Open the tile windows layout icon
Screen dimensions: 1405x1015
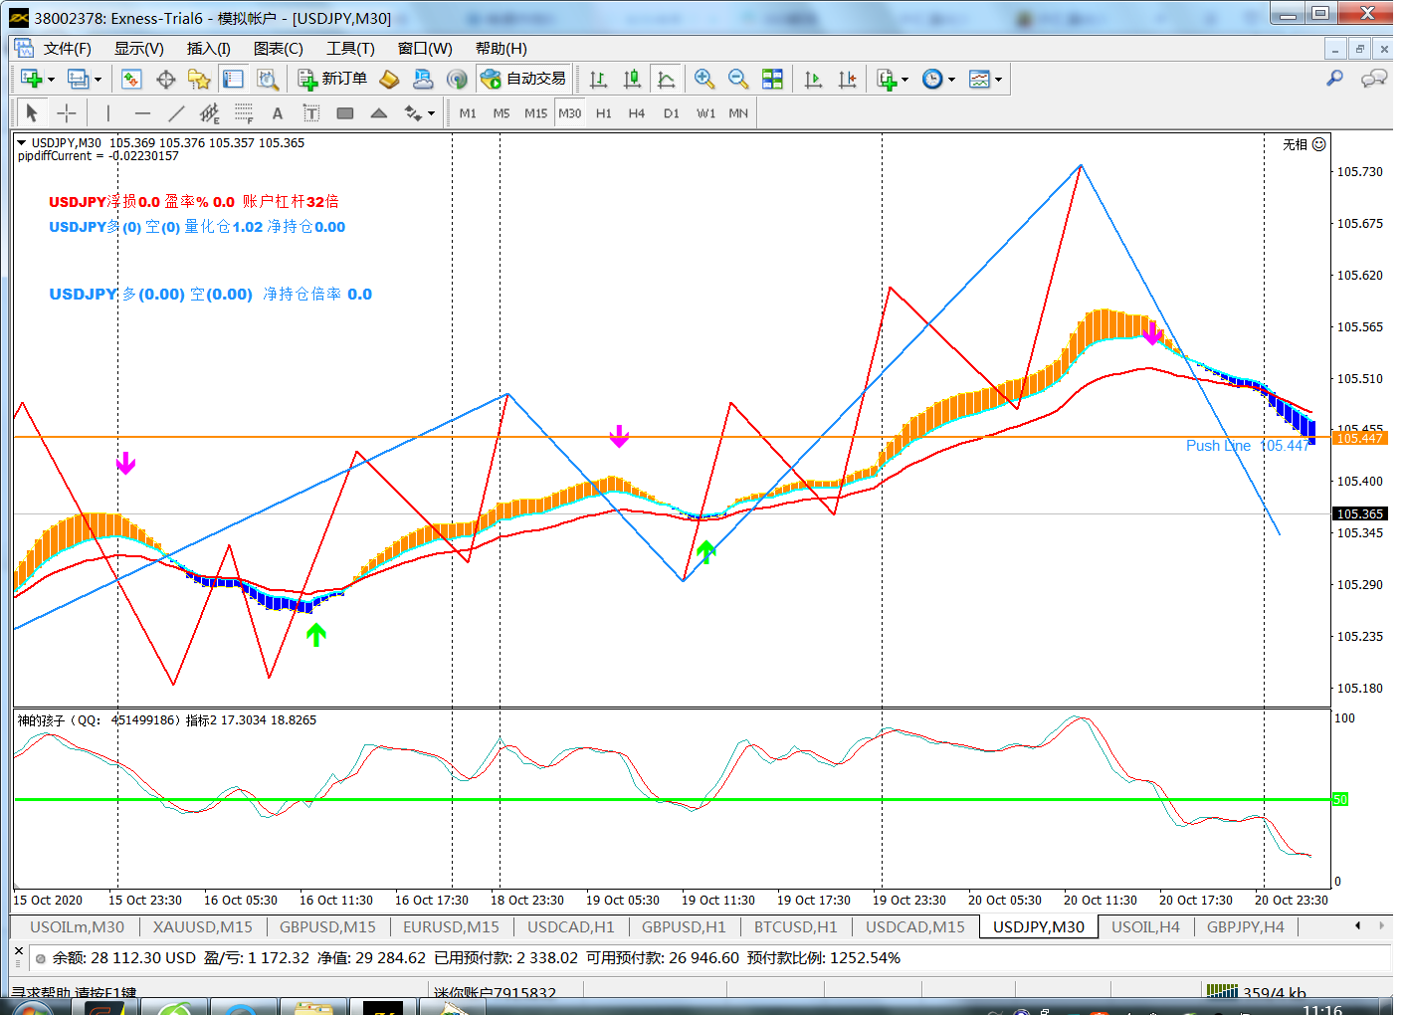click(x=772, y=79)
